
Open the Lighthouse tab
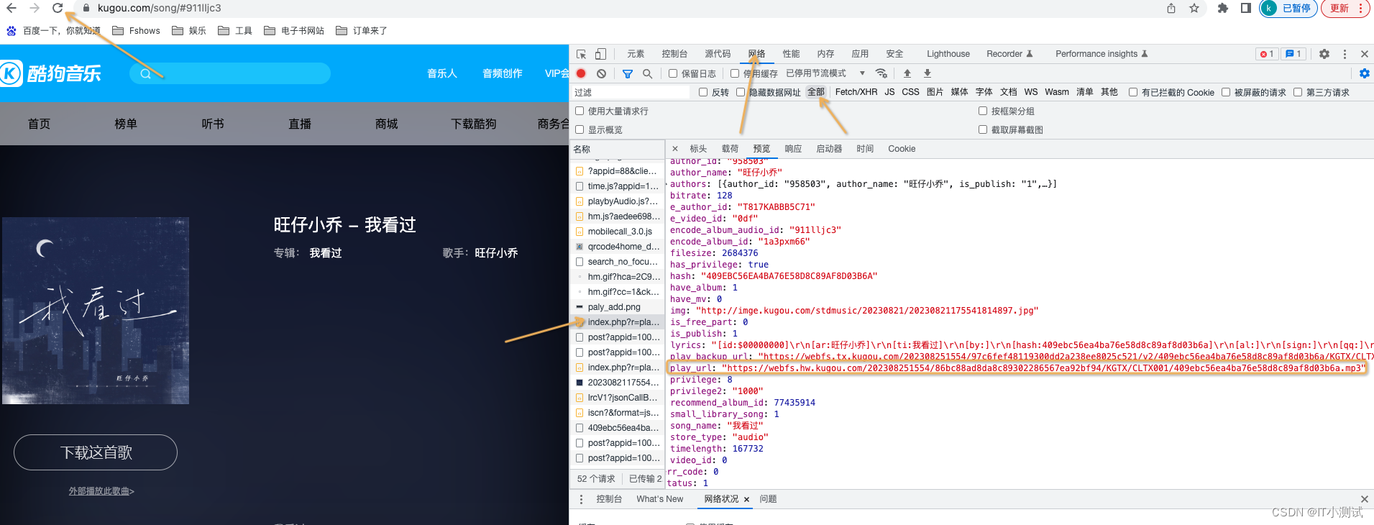click(x=948, y=54)
